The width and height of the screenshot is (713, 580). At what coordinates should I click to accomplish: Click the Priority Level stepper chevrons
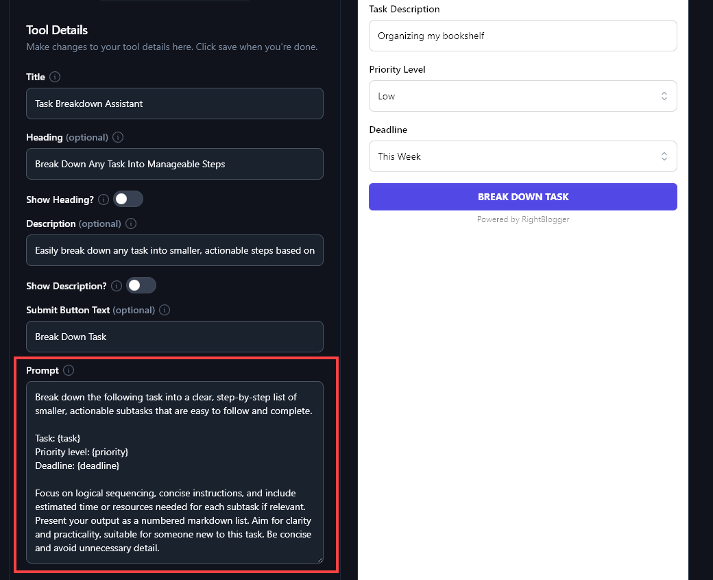tap(664, 96)
